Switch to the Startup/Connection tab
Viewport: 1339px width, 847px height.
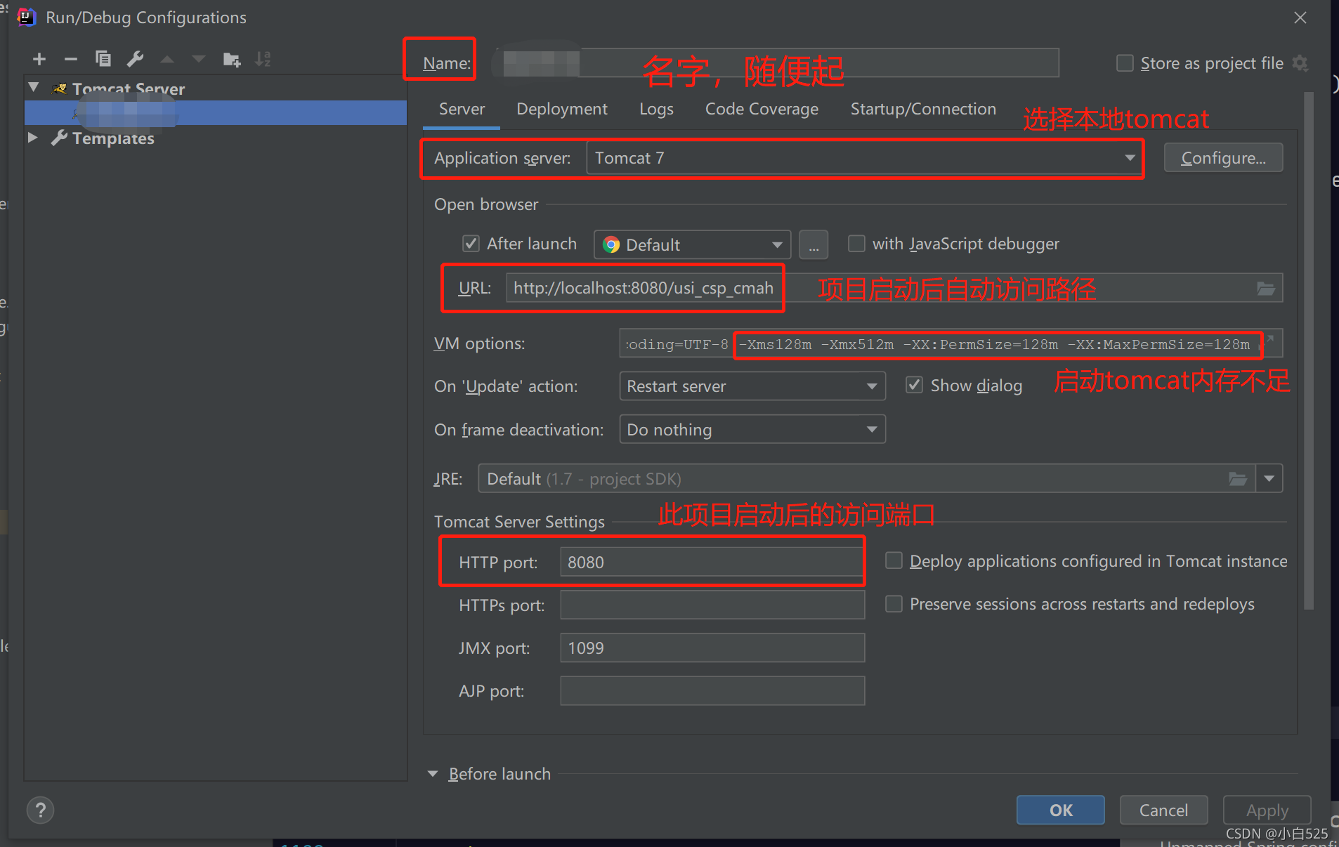(923, 110)
